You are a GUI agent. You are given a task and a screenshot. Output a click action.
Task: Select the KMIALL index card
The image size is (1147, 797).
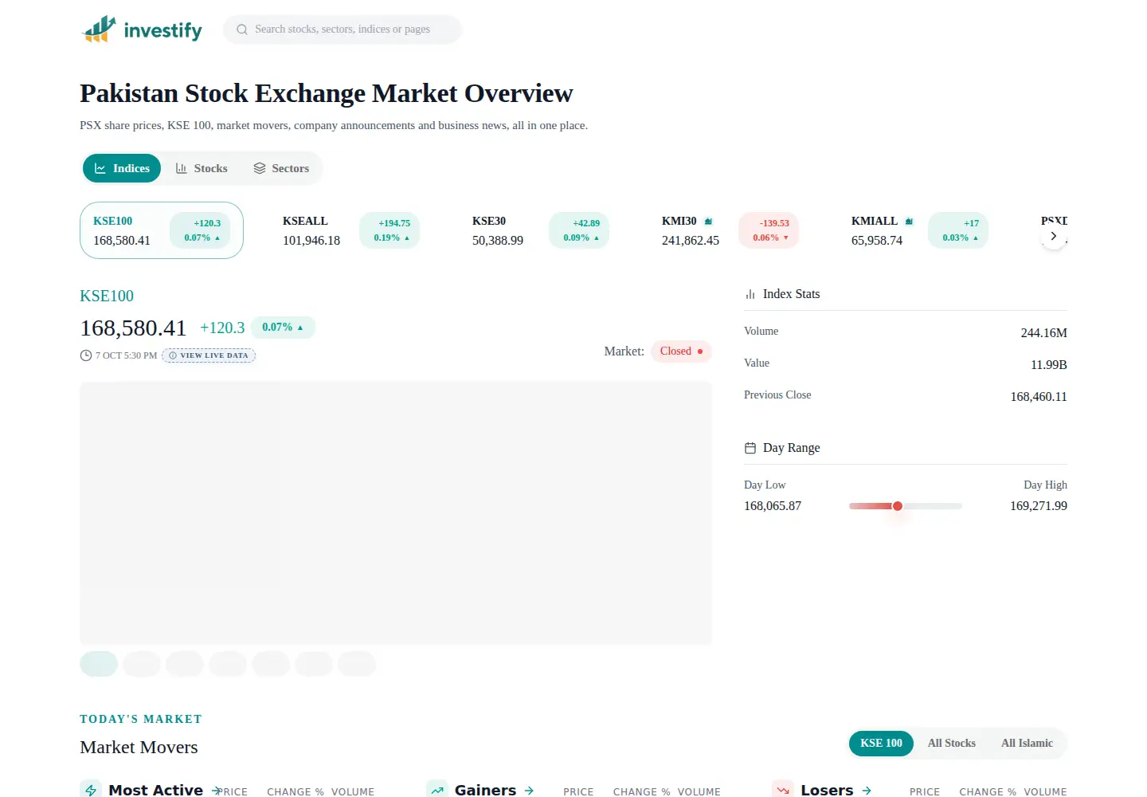(x=920, y=230)
